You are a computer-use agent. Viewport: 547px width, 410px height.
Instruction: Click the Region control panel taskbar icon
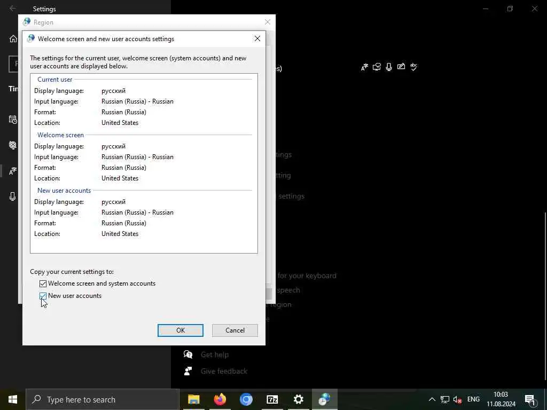pyautogui.click(x=324, y=399)
